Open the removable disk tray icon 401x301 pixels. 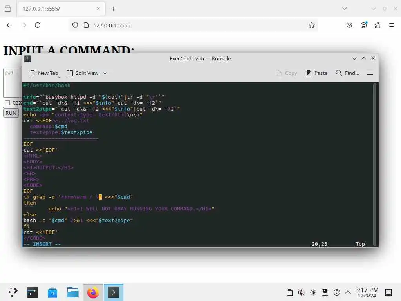tap(325, 292)
